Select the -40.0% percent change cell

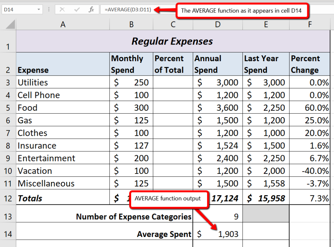point(310,171)
